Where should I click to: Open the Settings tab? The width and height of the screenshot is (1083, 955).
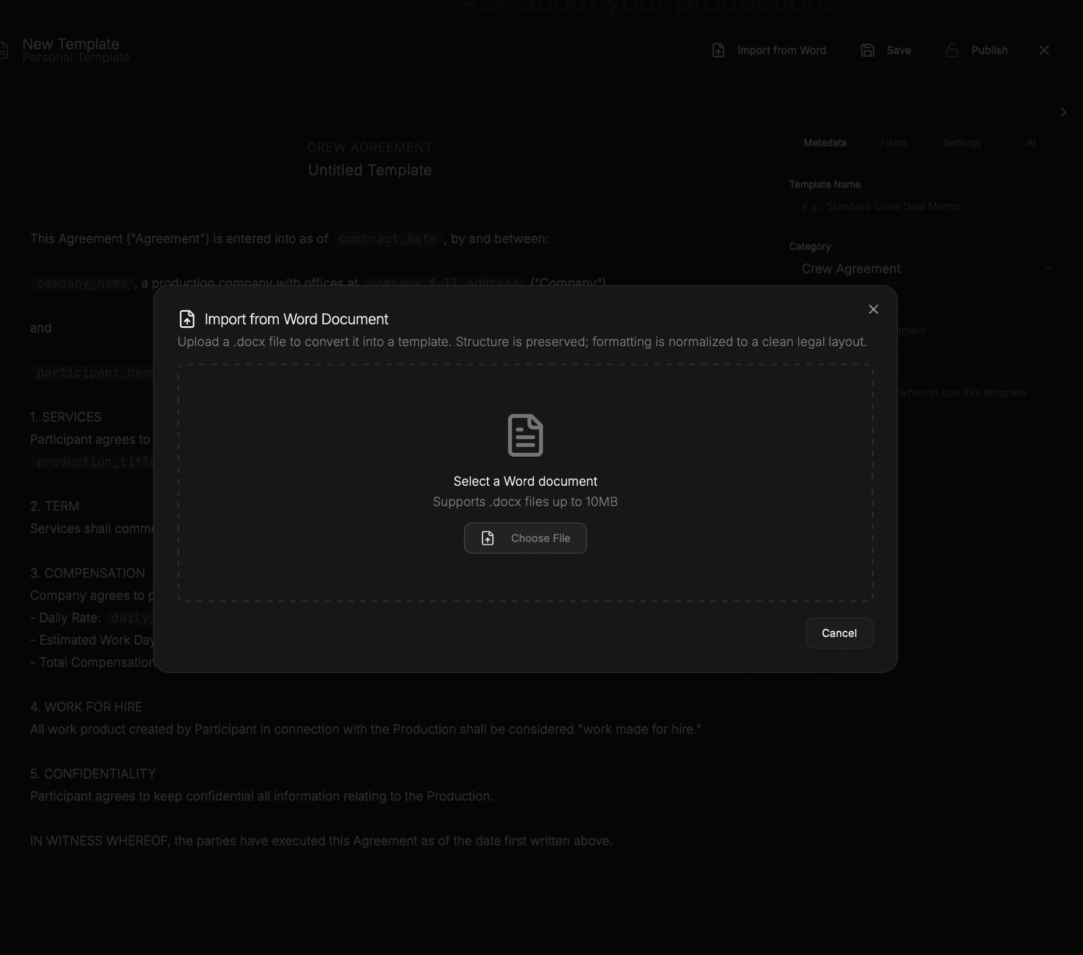962,143
